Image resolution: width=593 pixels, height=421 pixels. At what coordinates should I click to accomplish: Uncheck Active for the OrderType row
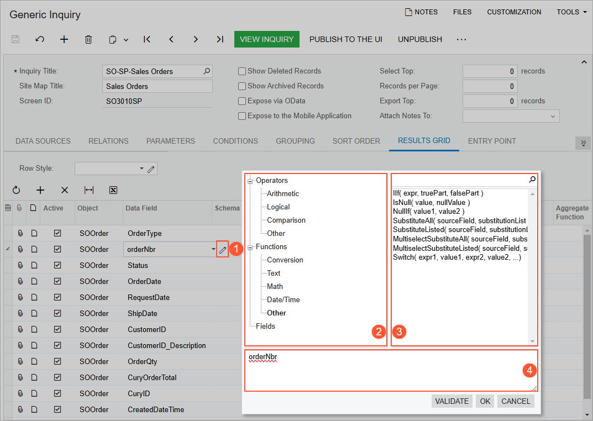[57, 233]
